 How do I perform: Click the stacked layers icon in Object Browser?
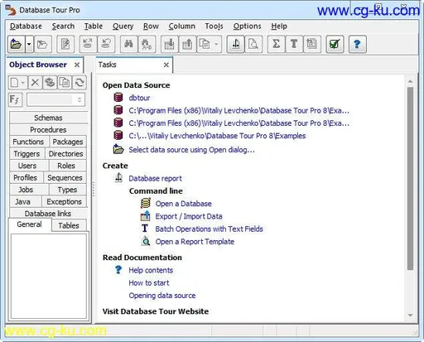[50, 82]
